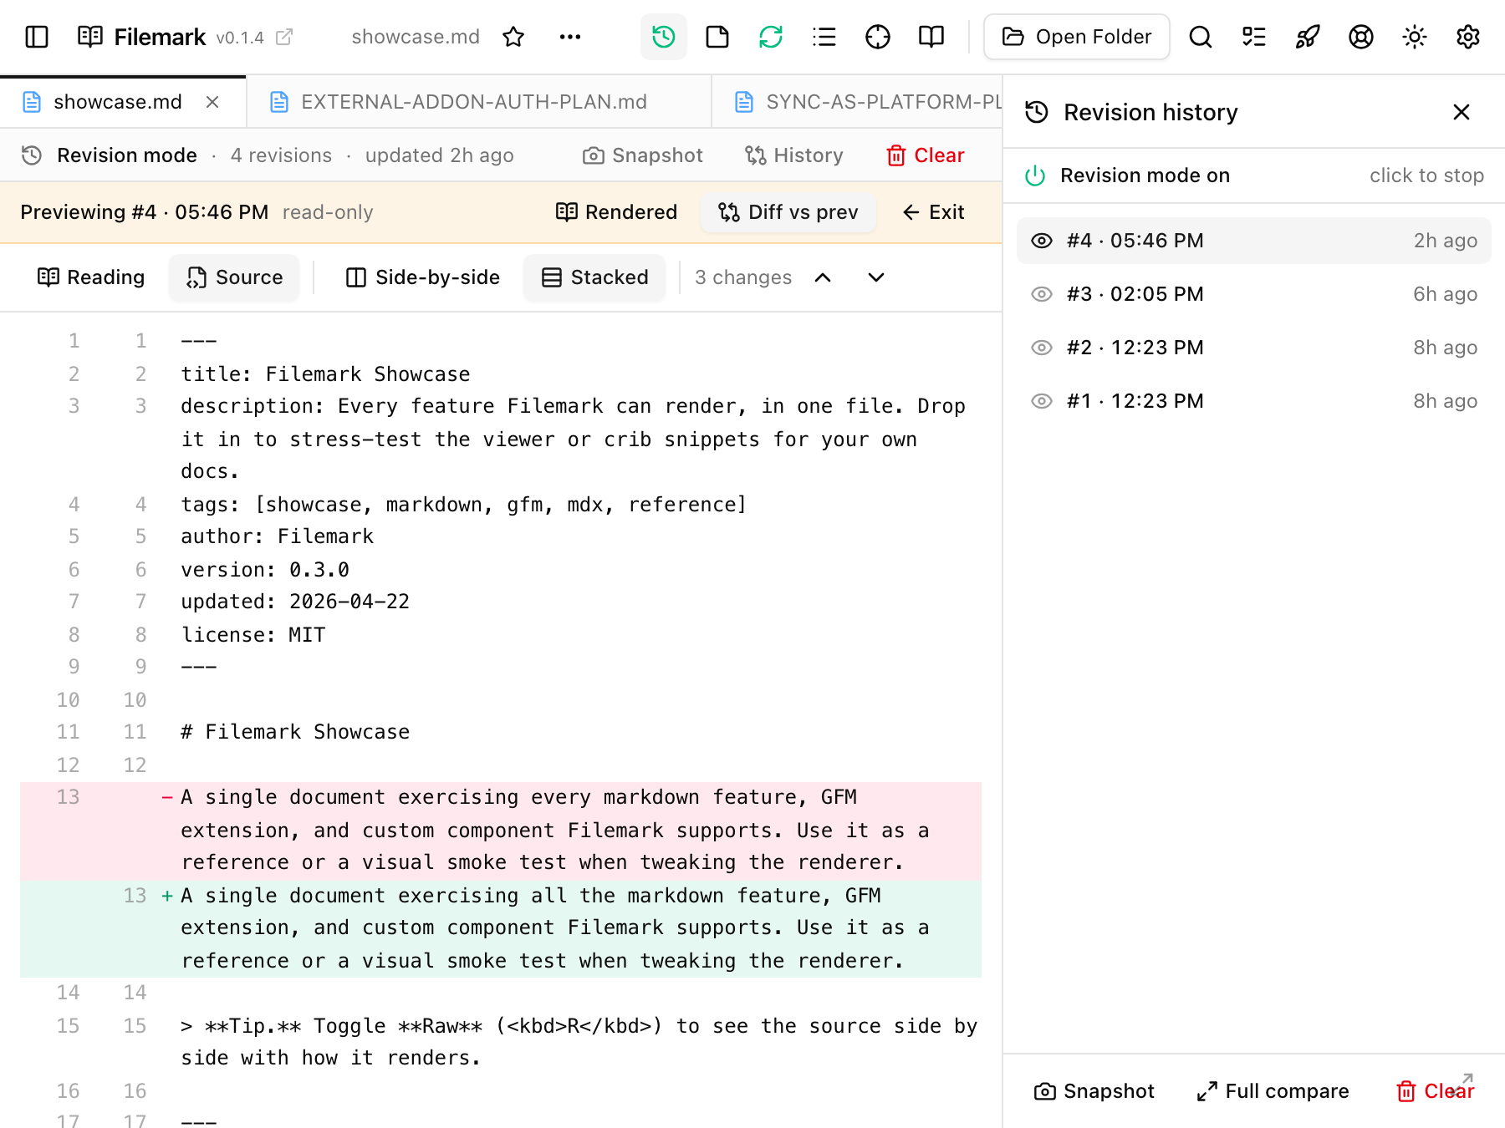Switch to Source view
The image size is (1505, 1128).
coord(234,277)
